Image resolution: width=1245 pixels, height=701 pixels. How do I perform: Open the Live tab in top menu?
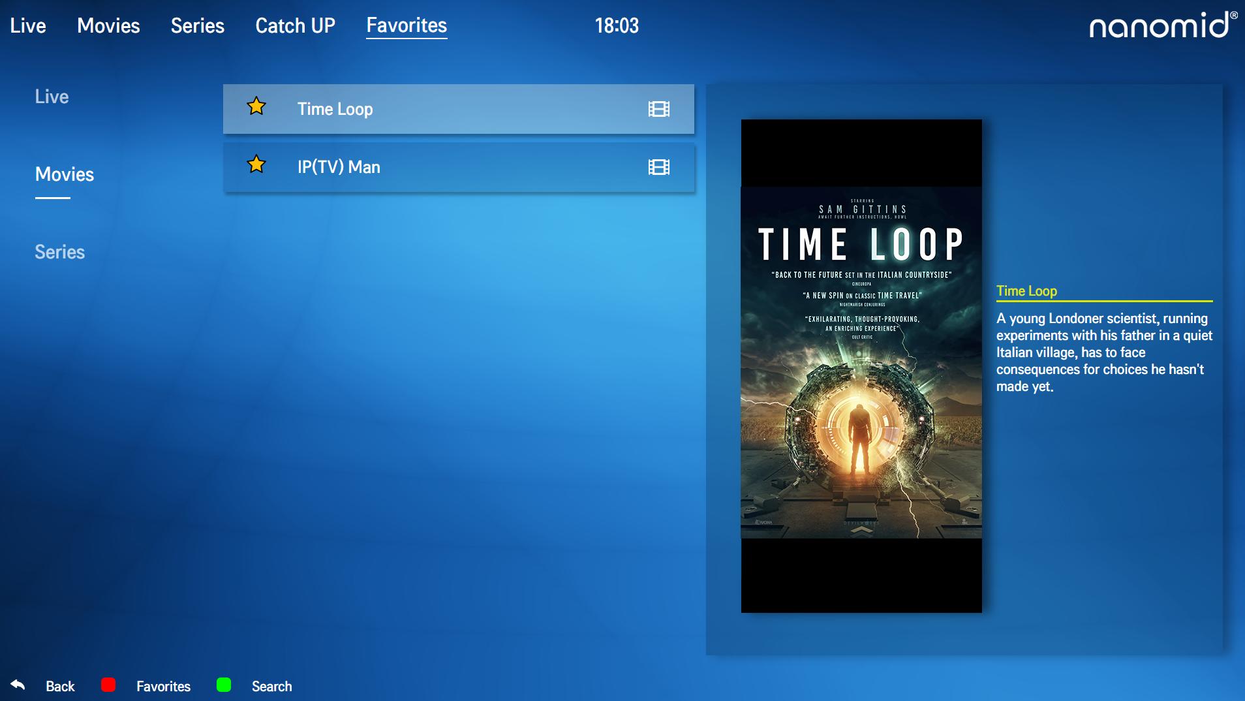click(28, 25)
